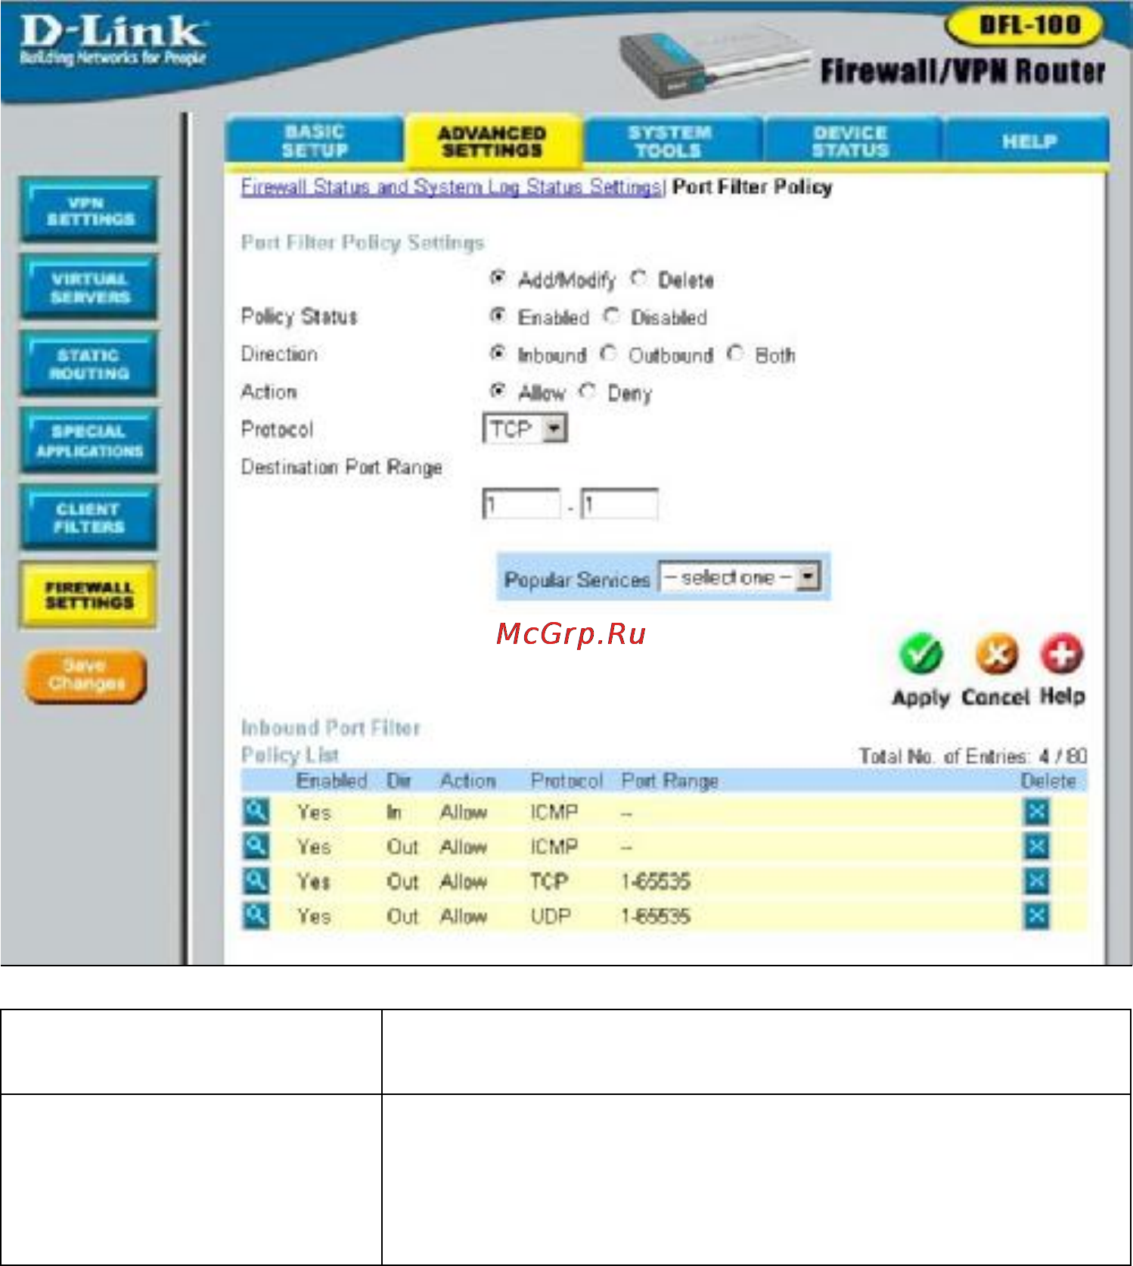Open Virtual Servers in the sidebar
The height and width of the screenshot is (1266, 1133).
pyautogui.click(x=89, y=288)
